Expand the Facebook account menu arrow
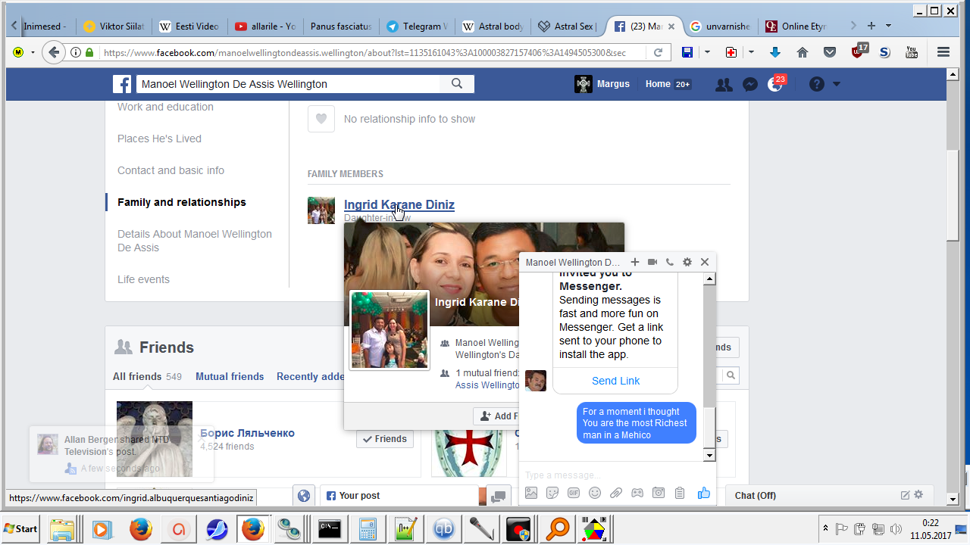Viewport: 970px width, 545px height. click(x=837, y=84)
